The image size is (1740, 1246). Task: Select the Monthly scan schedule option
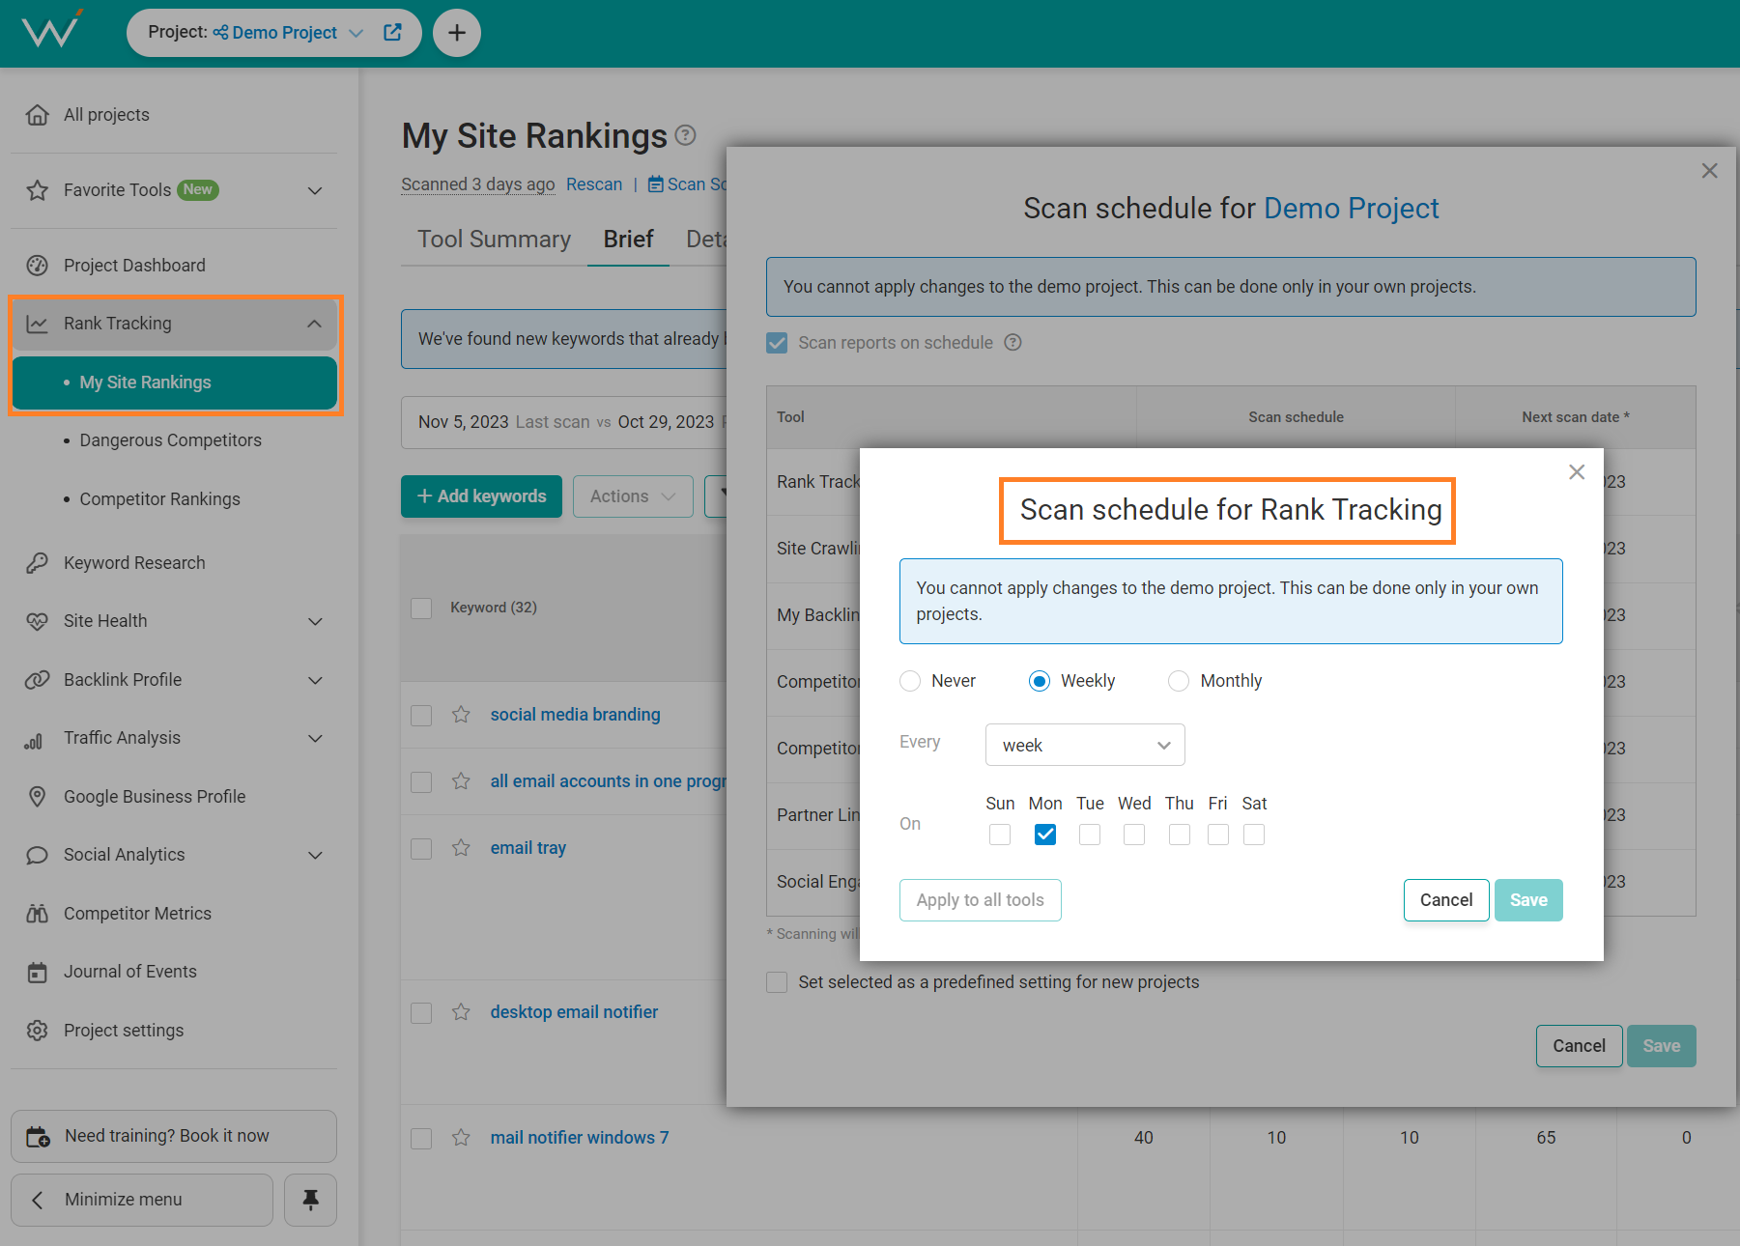[1179, 681]
